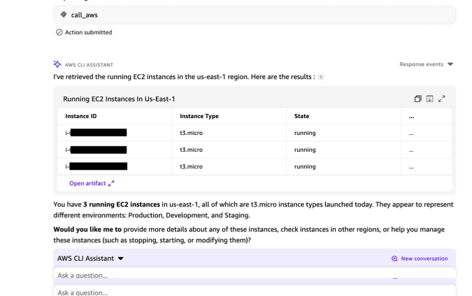Click the 'AWS CLI ASSISTANT' label
The height and width of the screenshot is (296, 472).
[89, 65]
